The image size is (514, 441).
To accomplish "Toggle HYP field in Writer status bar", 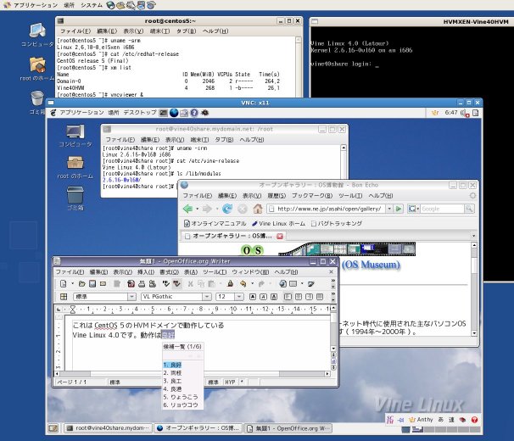I will [230, 382].
